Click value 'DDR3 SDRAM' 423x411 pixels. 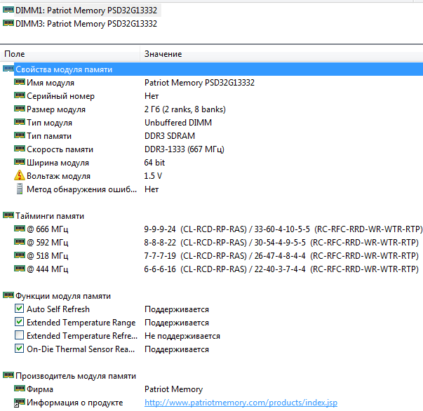(x=170, y=136)
